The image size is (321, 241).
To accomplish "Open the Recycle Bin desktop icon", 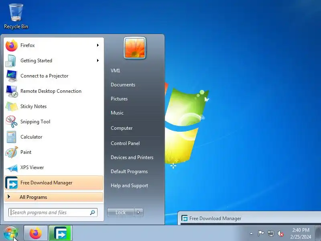I will (x=16, y=16).
